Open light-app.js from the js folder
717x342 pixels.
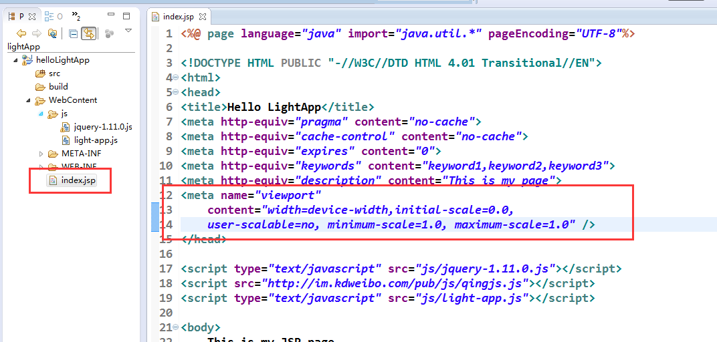(x=96, y=140)
